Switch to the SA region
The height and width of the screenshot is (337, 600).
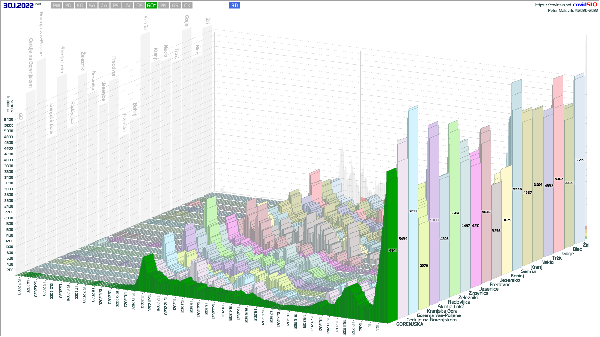point(92,6)
